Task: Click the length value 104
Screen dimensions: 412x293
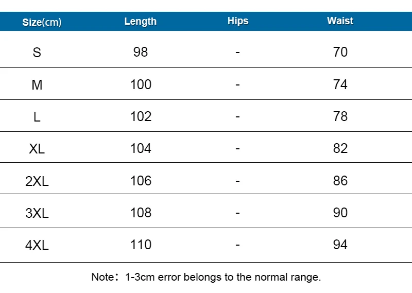Action: pyautogui.click(x=141, y=148)
